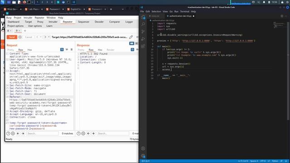This screenshot has height=163, width=290.
Task: Open the Project menu in Burp
Action: 17,18
